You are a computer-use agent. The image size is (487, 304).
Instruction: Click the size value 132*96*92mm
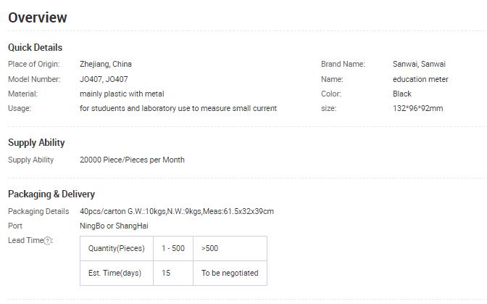pyautogui.click(x=417, y=108)
